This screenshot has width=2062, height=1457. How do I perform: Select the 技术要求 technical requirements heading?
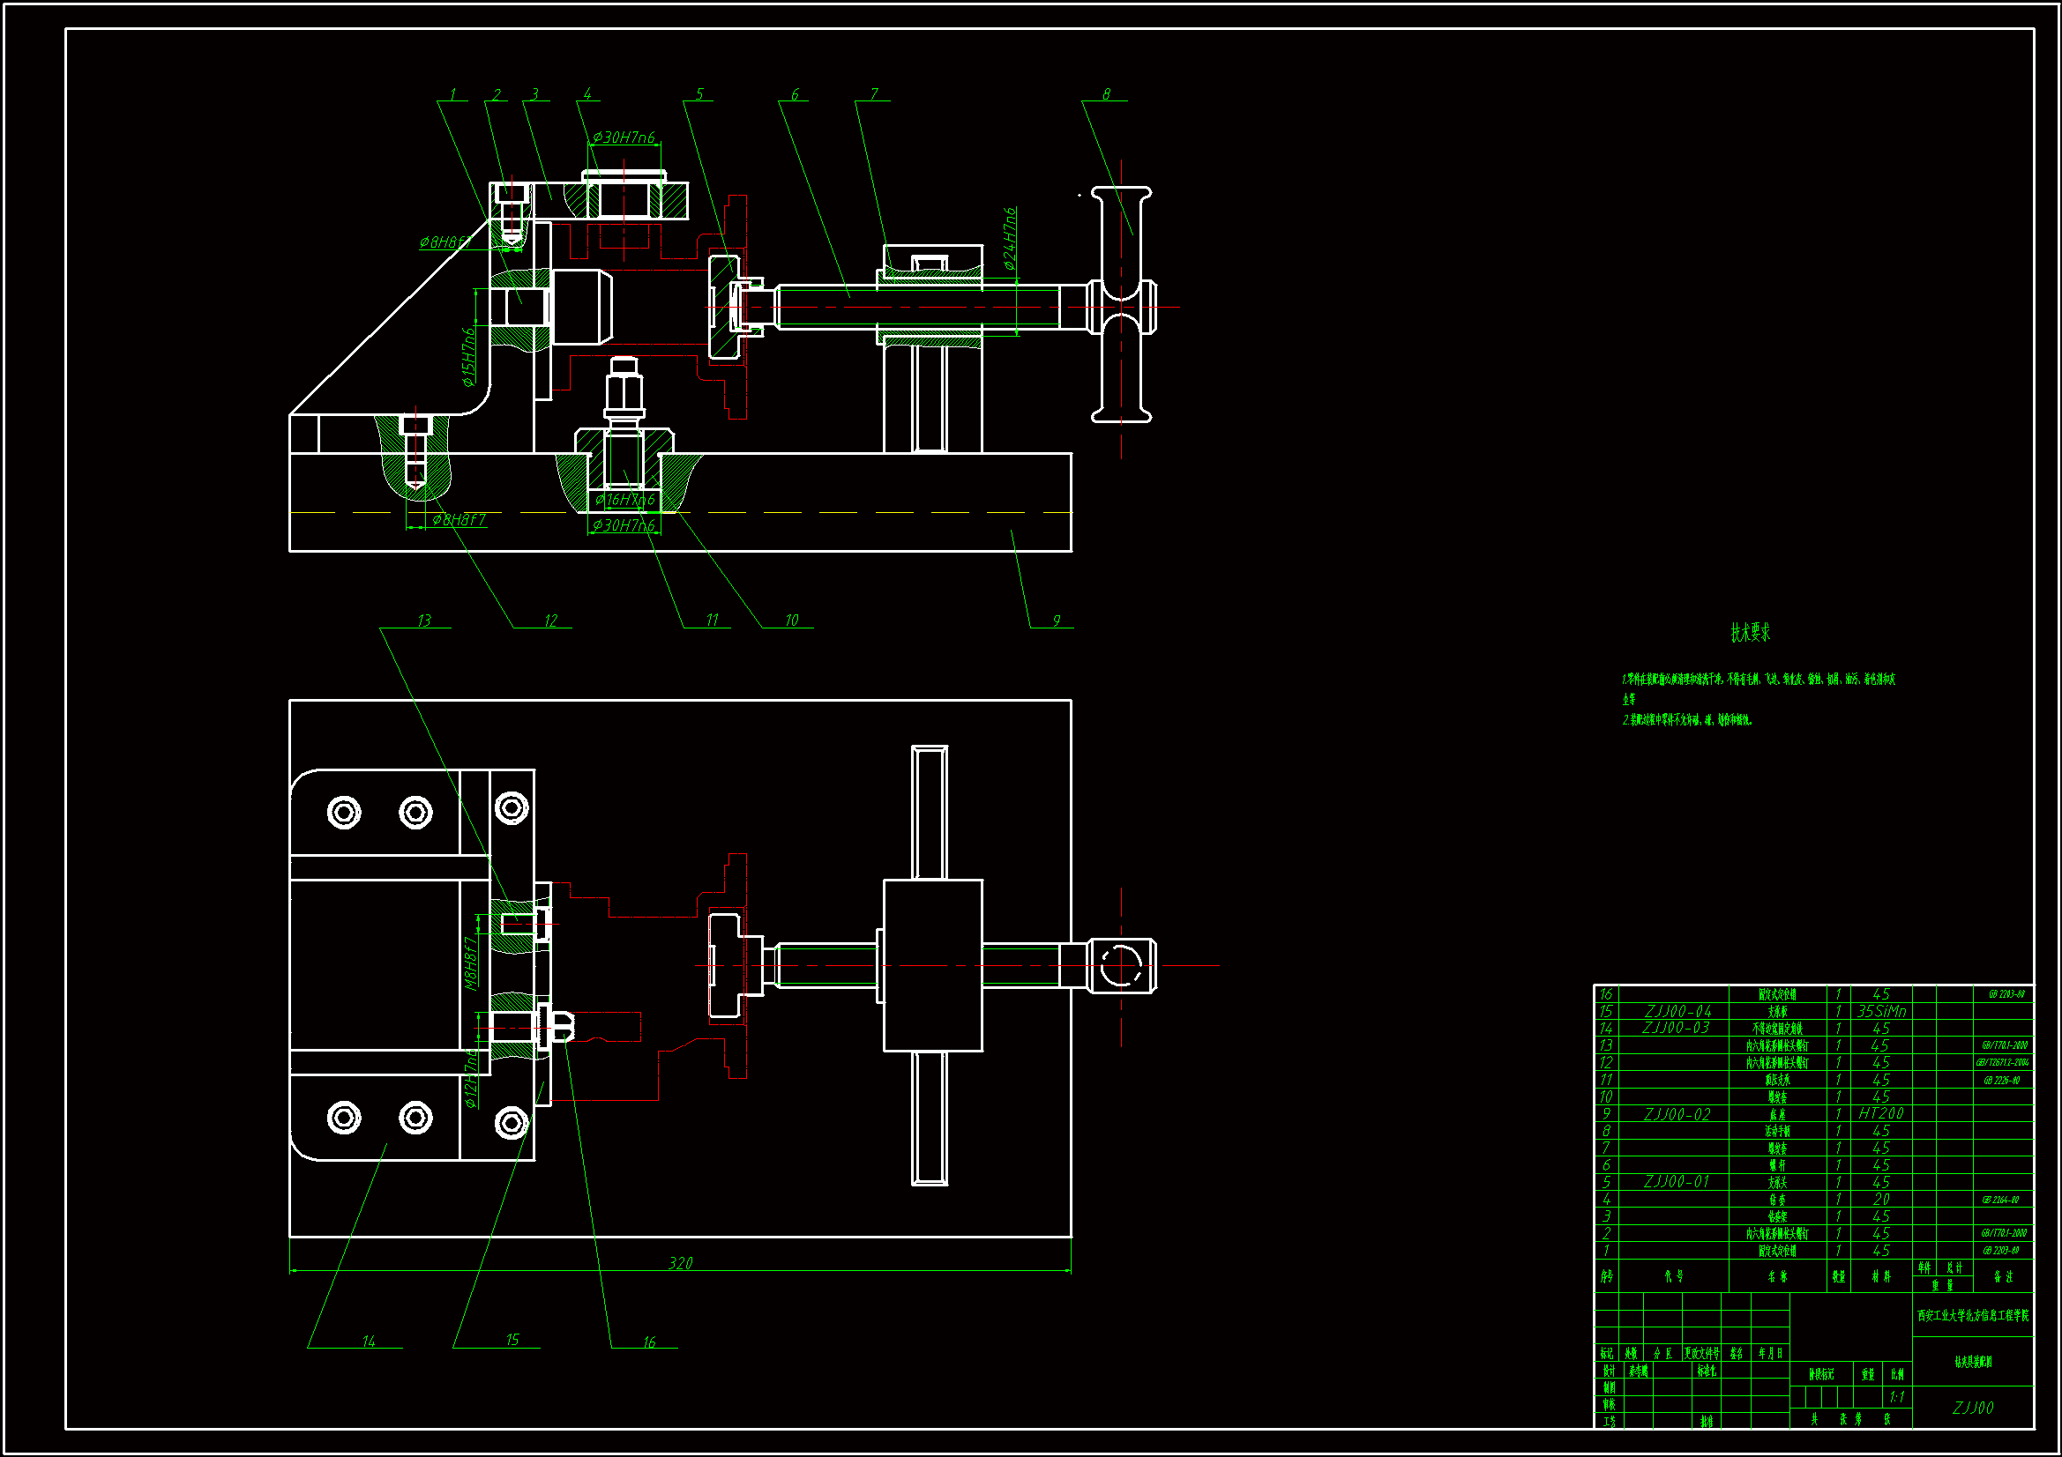1750,633
